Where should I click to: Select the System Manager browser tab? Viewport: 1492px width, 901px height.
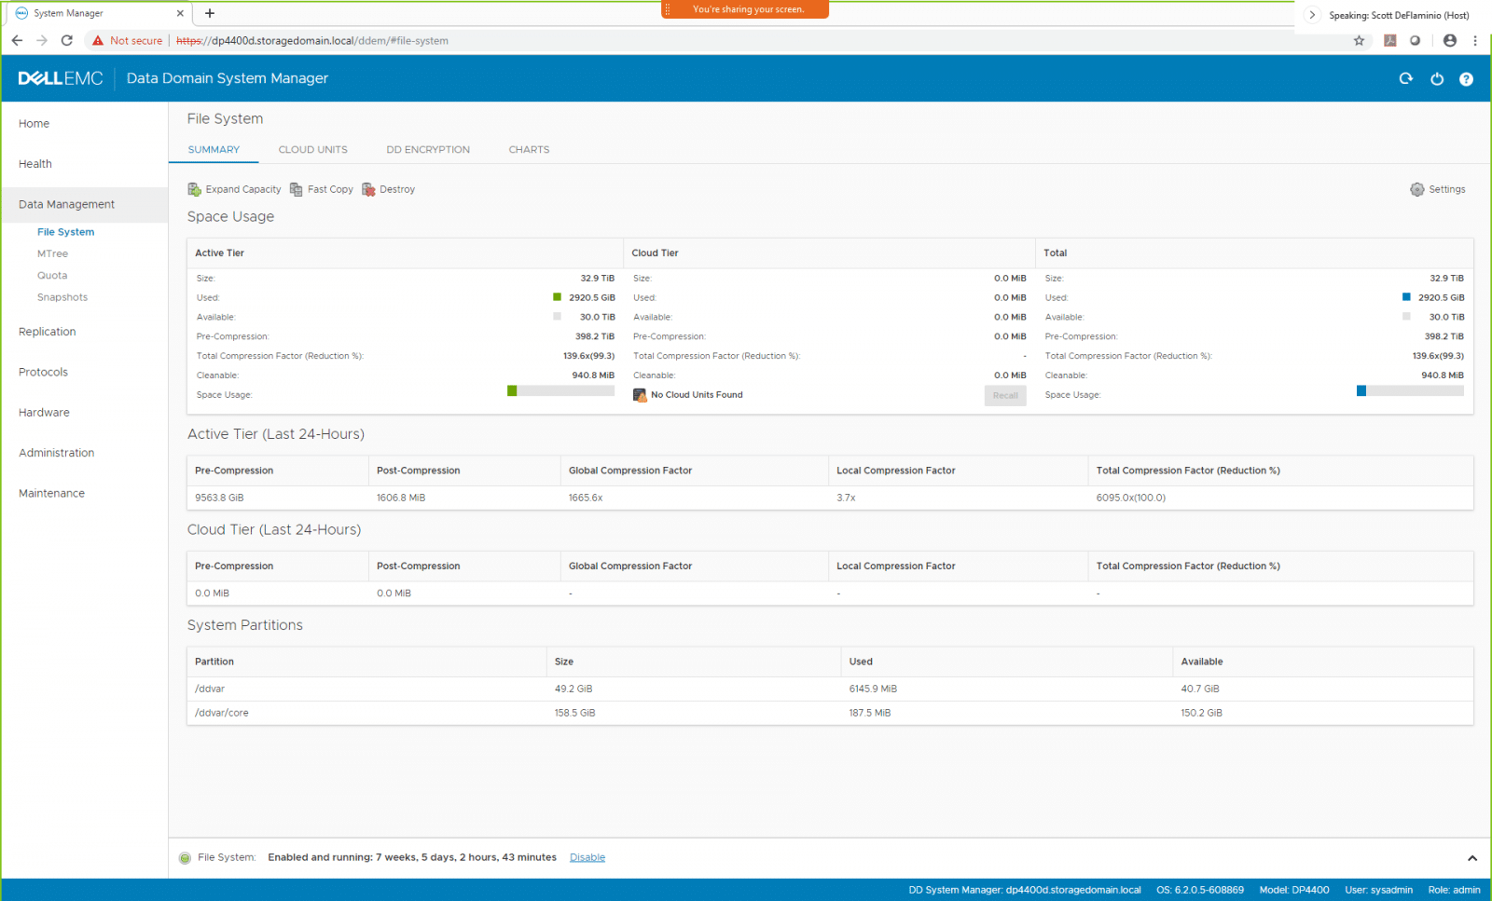coord(97,13)
